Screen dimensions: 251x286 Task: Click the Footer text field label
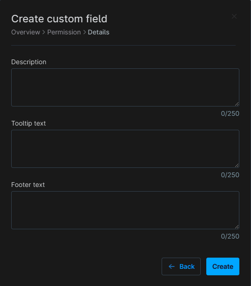(x=28, y=185)
